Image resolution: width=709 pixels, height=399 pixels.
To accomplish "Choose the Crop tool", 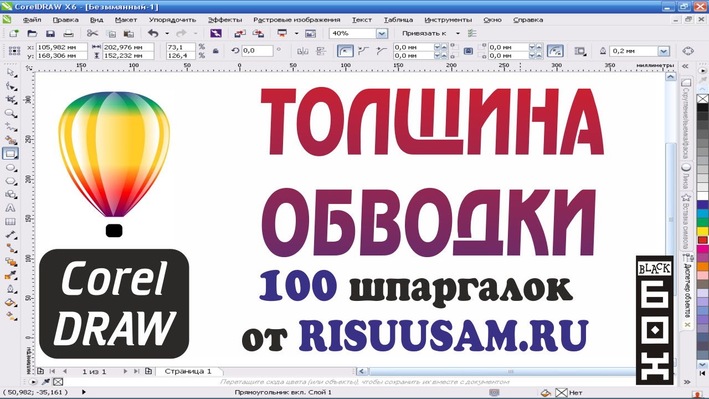I will [11, 100].
